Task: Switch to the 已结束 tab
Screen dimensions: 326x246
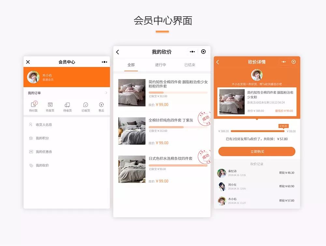Action: (190, 65)
